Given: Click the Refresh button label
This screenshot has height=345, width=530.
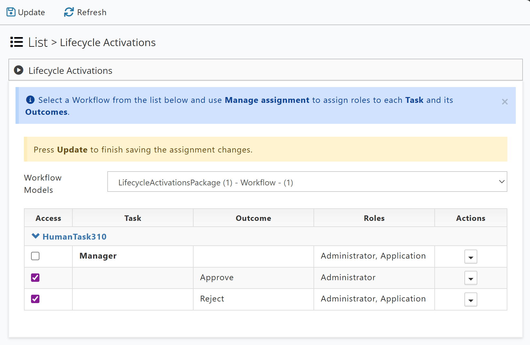Looking at the screenshot, I should [92, 13].
